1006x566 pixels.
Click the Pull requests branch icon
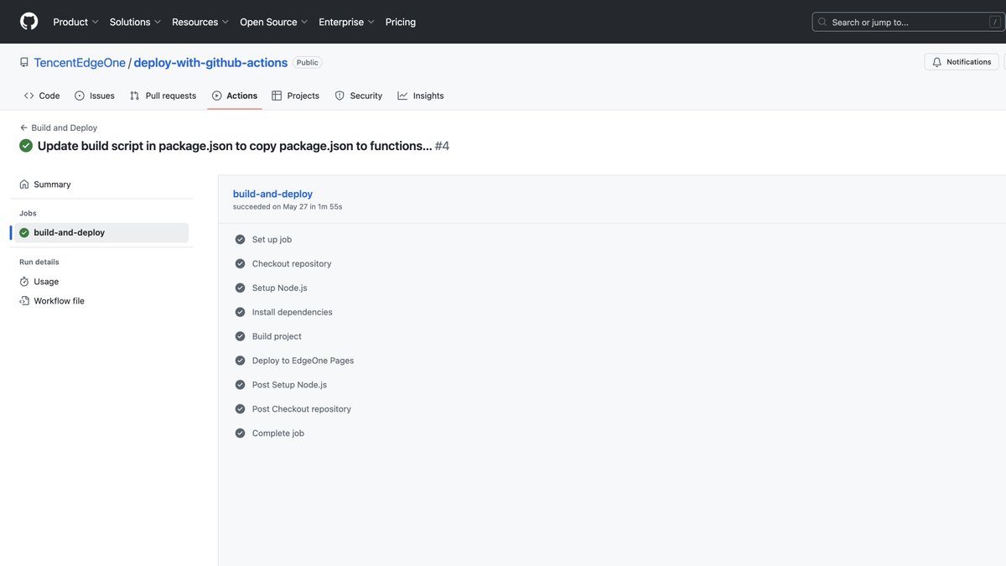pyautogui.click(x=135, y=96)
